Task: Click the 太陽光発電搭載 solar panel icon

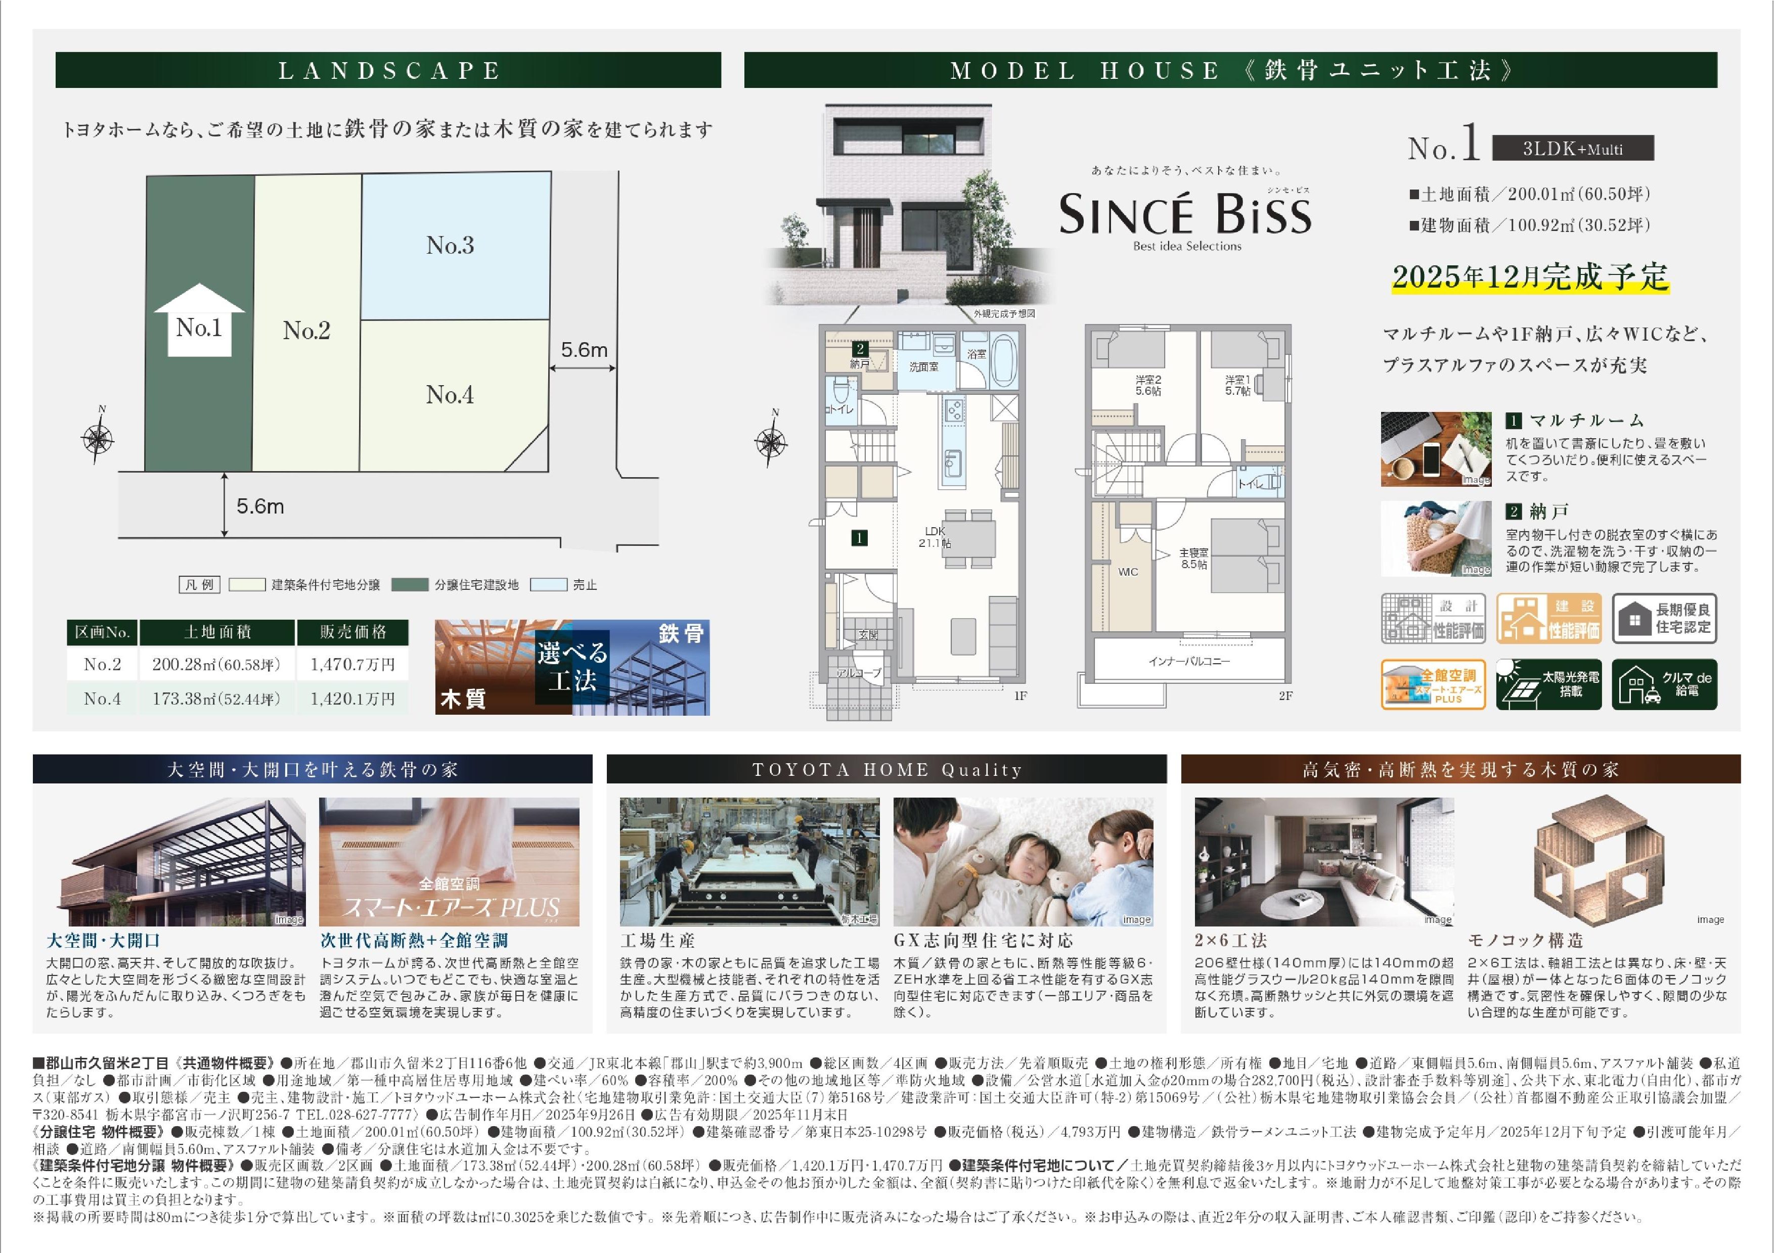Action: tap(1549, 684)
